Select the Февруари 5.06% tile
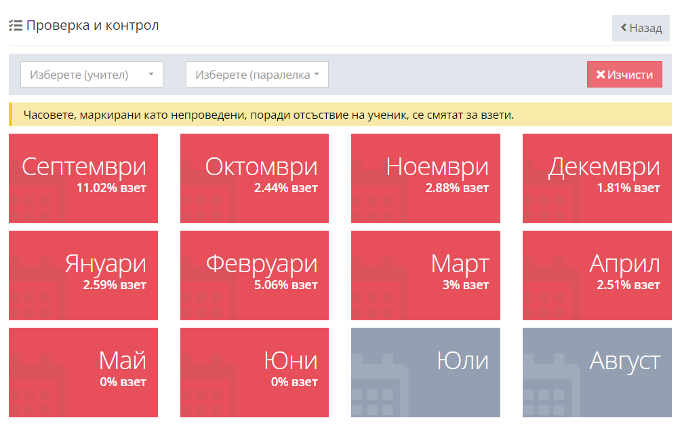This screenshot has height=439, width=682. [x=254, y=275]
